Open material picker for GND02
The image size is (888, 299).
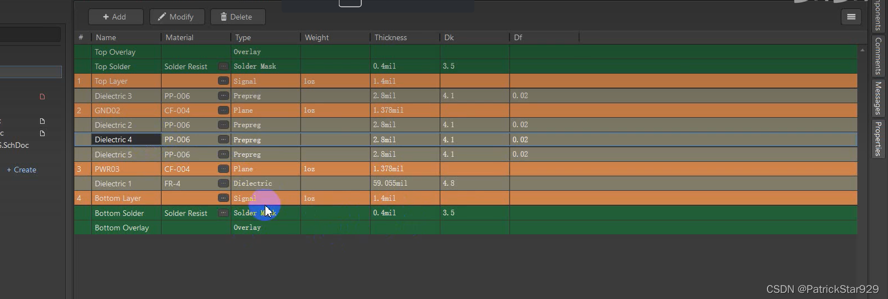pos(223,110)
